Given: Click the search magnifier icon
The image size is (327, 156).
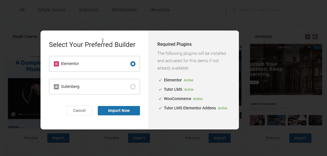Looking at the screenshot, I should (x=234, y=10).
